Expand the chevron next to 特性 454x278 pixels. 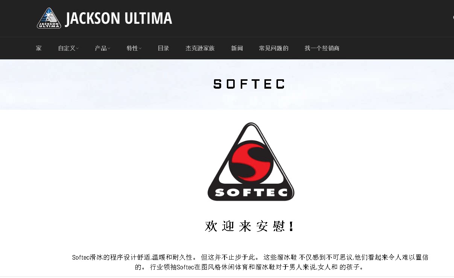pos(140,48)
